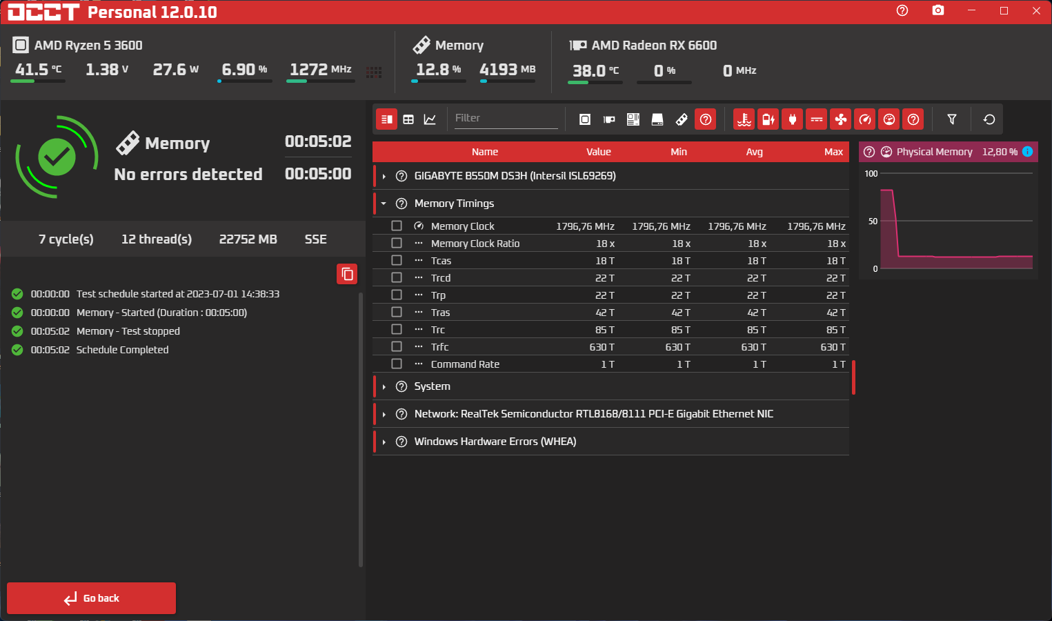Sort by the Max column header
This screenshot has width=1052, height=621.
833,152
